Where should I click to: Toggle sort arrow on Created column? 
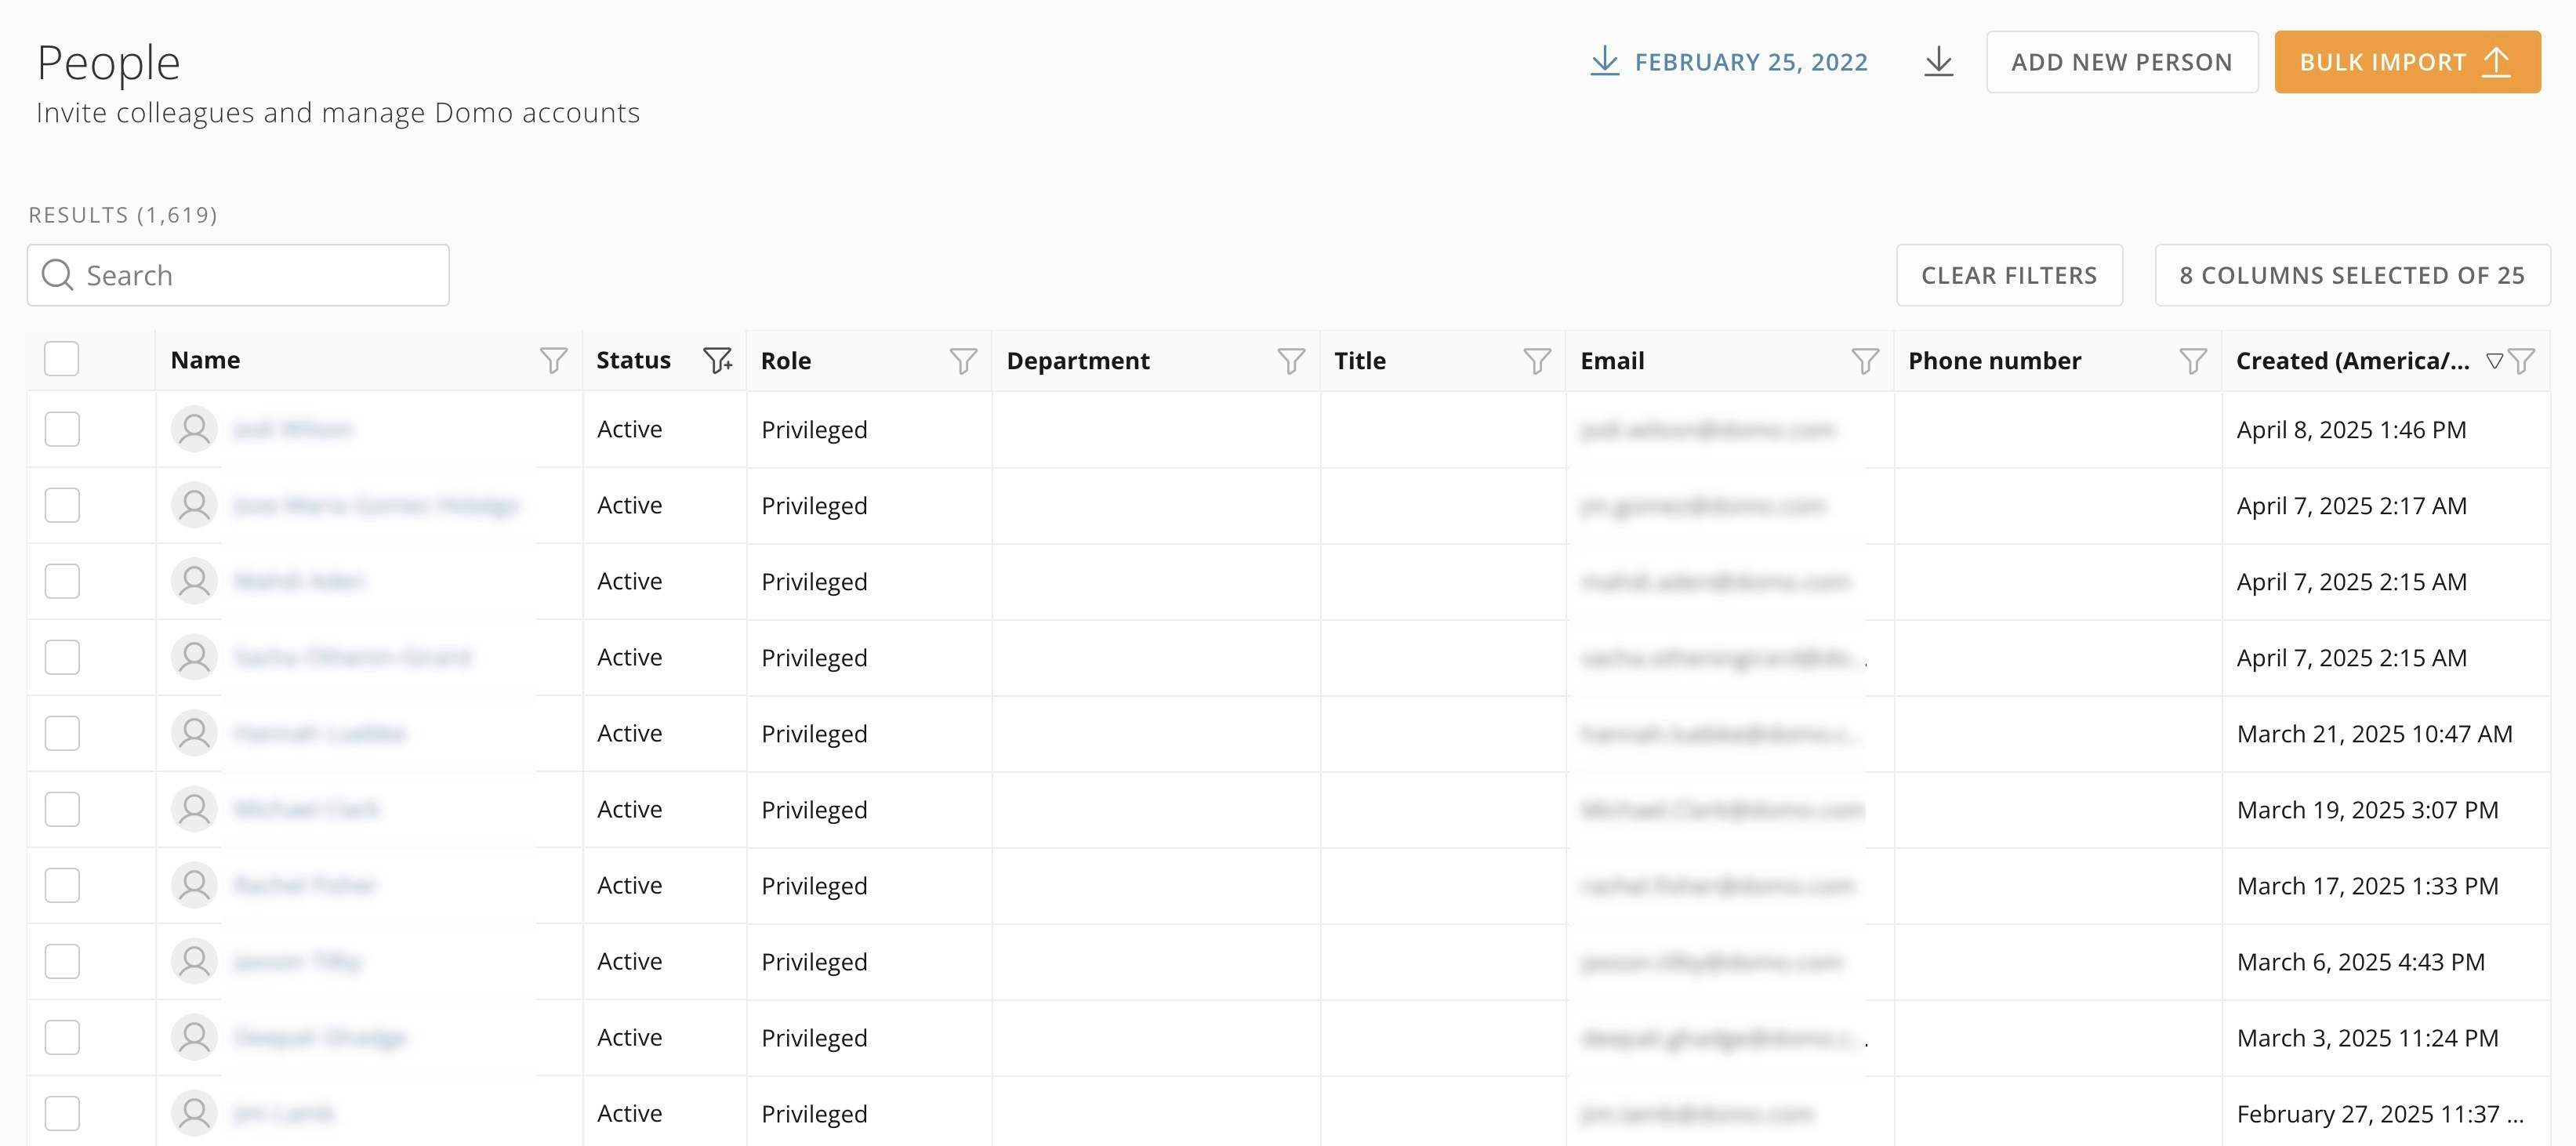[x=2494, y=360]
